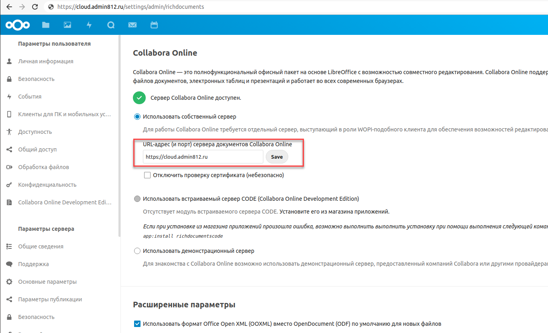The image size is (548, 333).
Task: Open the Talk chat icon
Action: click(111, 25)
